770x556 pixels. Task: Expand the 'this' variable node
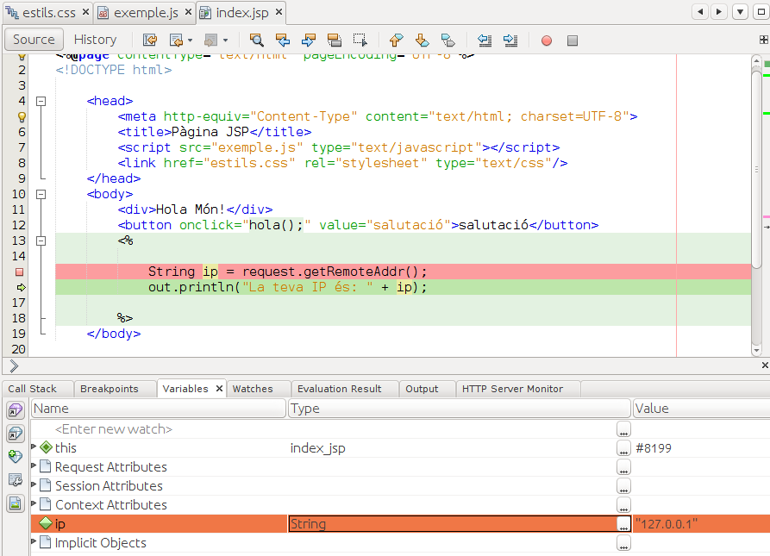coord(34,447)
